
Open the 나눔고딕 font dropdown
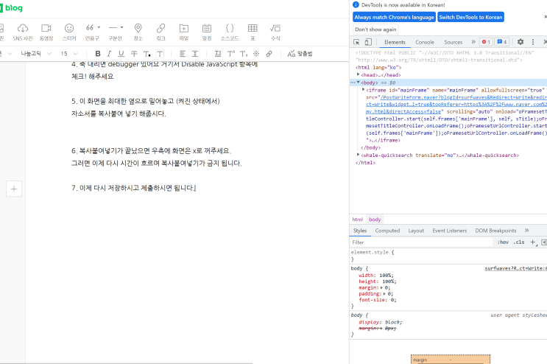click(x=36, y=53)
